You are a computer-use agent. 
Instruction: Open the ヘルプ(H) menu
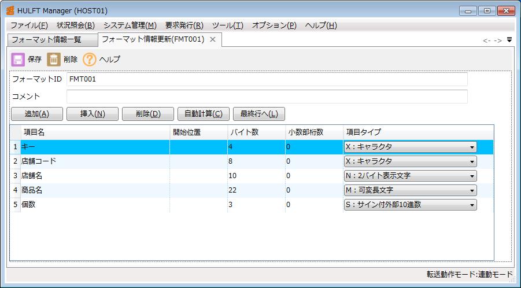point(321,25)
